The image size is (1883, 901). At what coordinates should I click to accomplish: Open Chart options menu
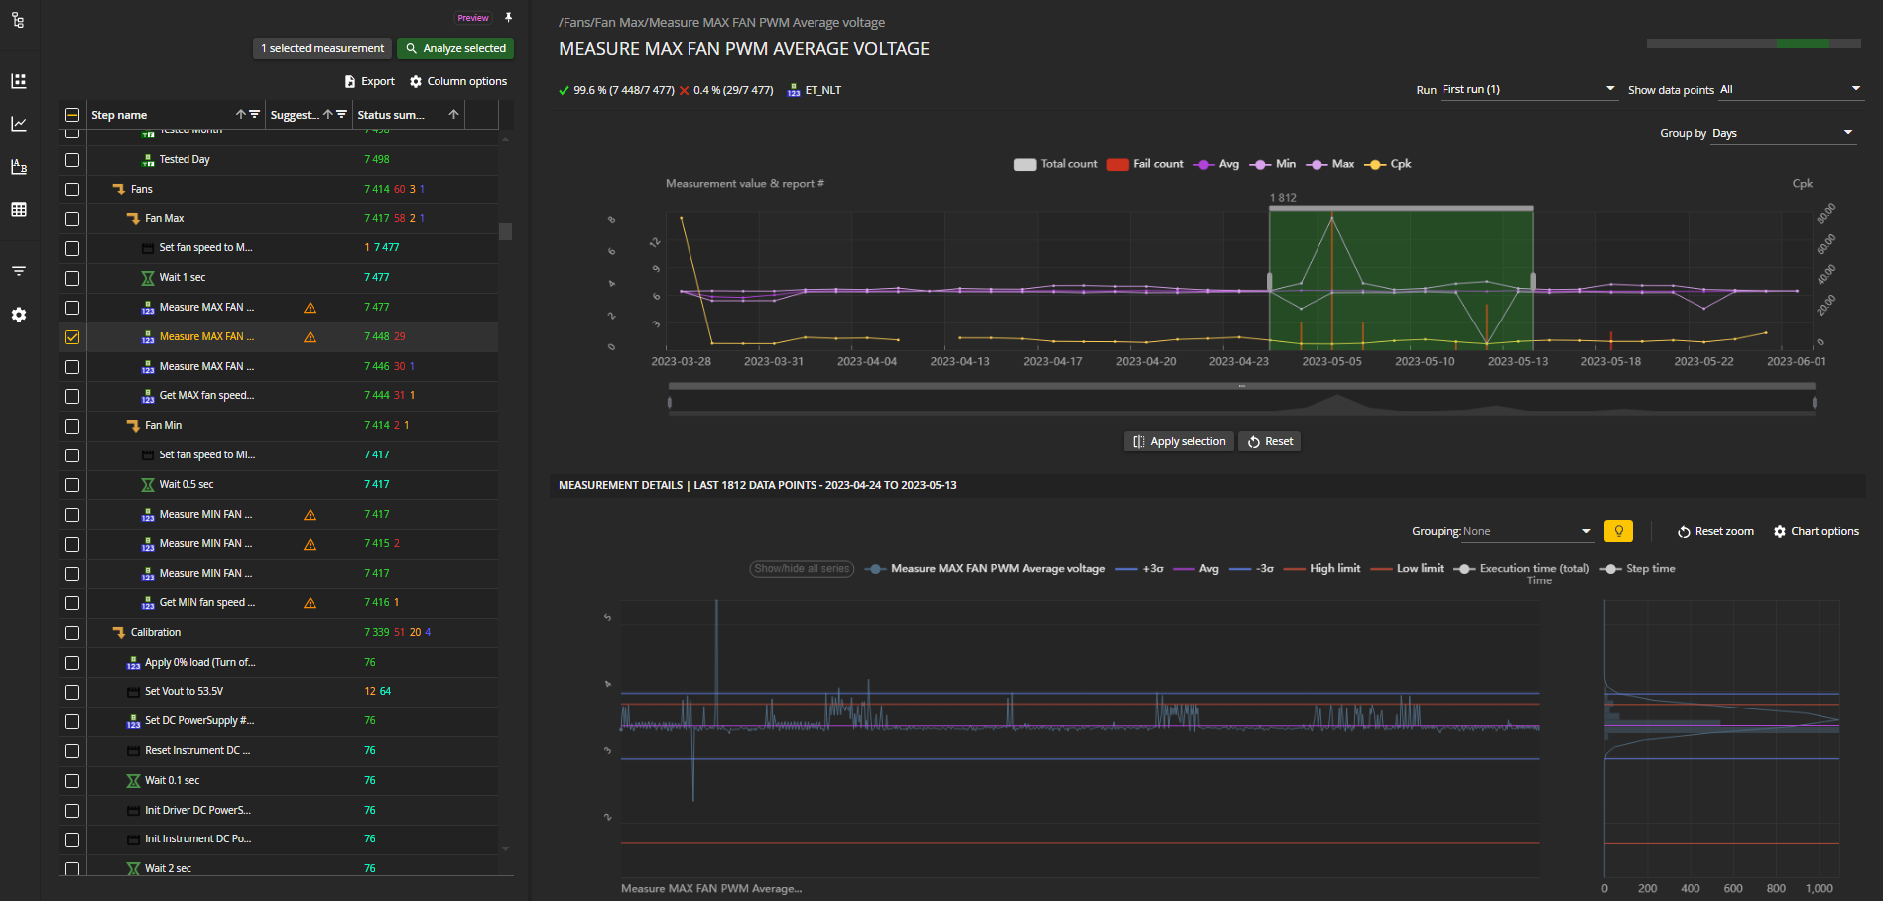pyautogui.click(x=1816, y=531)
